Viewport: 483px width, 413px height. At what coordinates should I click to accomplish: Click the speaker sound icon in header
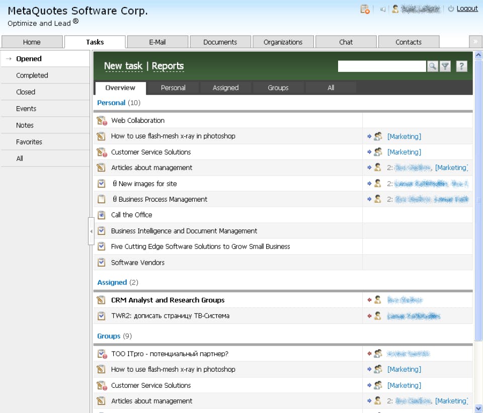point(382,9)
